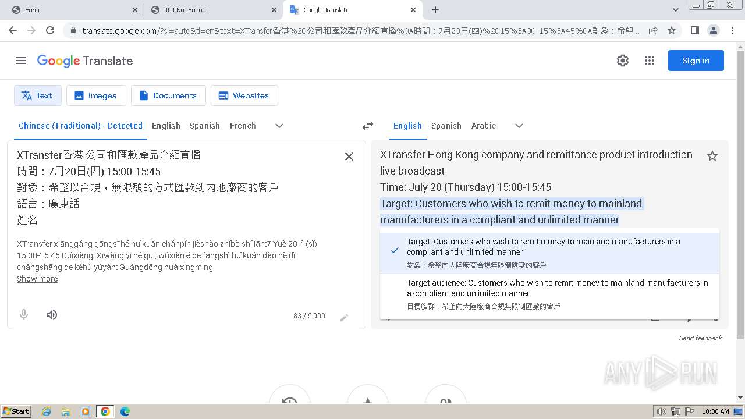745x419 pixels.
Task: Set source language to Spanish
Action: 205,126
